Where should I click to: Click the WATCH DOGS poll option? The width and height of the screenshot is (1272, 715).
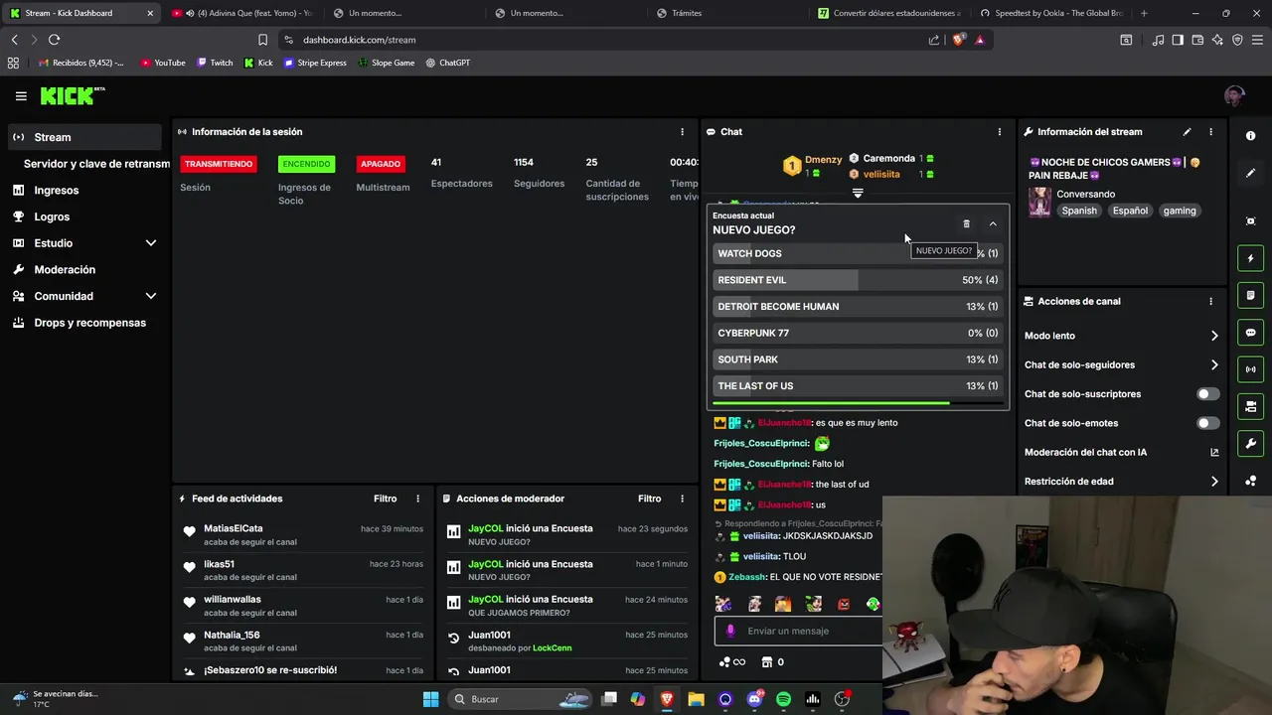tap(858, 253)
